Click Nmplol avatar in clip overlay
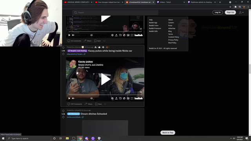This screenshot has height=141, width=251. click(x=73, y=64)
